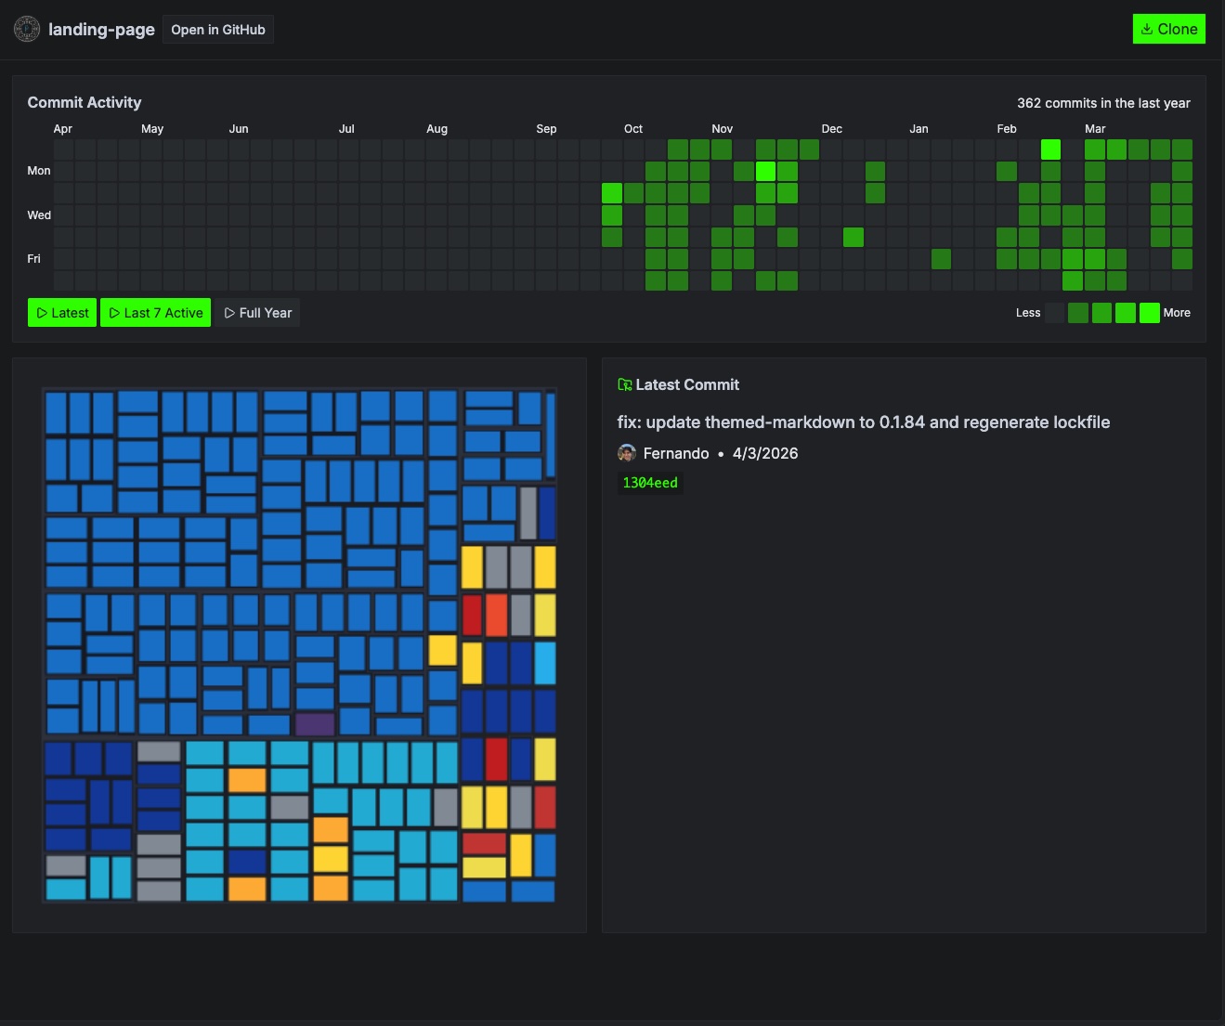This screenshot has height=1026, width=1225.
Task: Select the first green cell under October
Action: 612,193
